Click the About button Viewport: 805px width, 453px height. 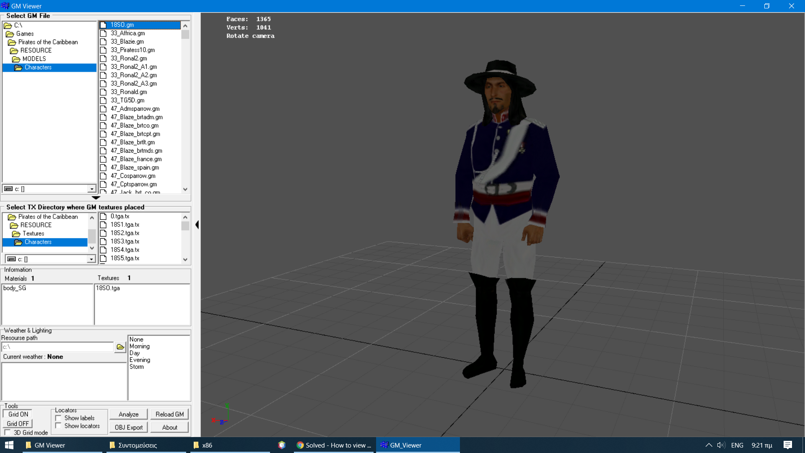click(170, 427)
